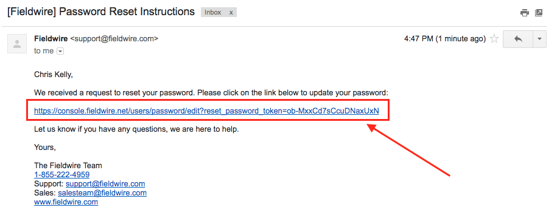Click the 'to me' recipient text
Viewport: 560px width, 221px height.
44,51
